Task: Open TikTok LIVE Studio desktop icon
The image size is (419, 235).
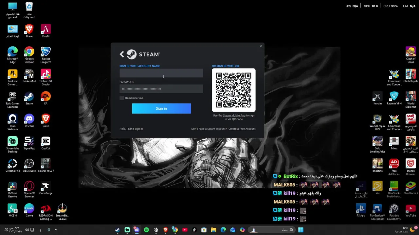Action: pos(46,77)
